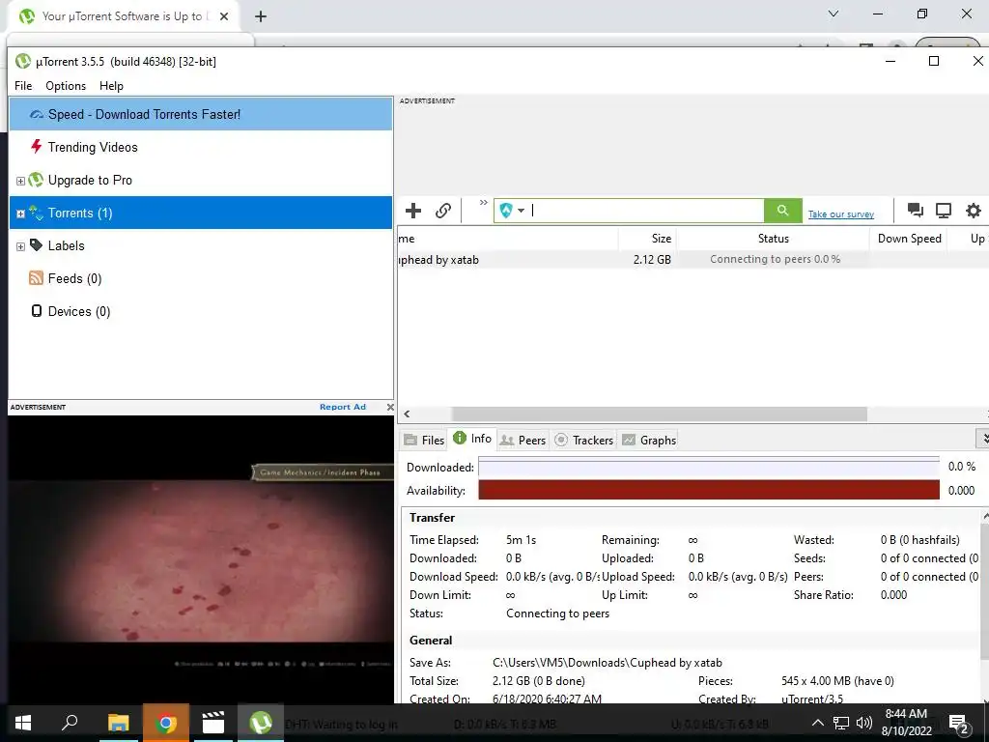989x742 pixels.
Task: Click the remote monitor icon in toolbar
Action: pos(944,211)
